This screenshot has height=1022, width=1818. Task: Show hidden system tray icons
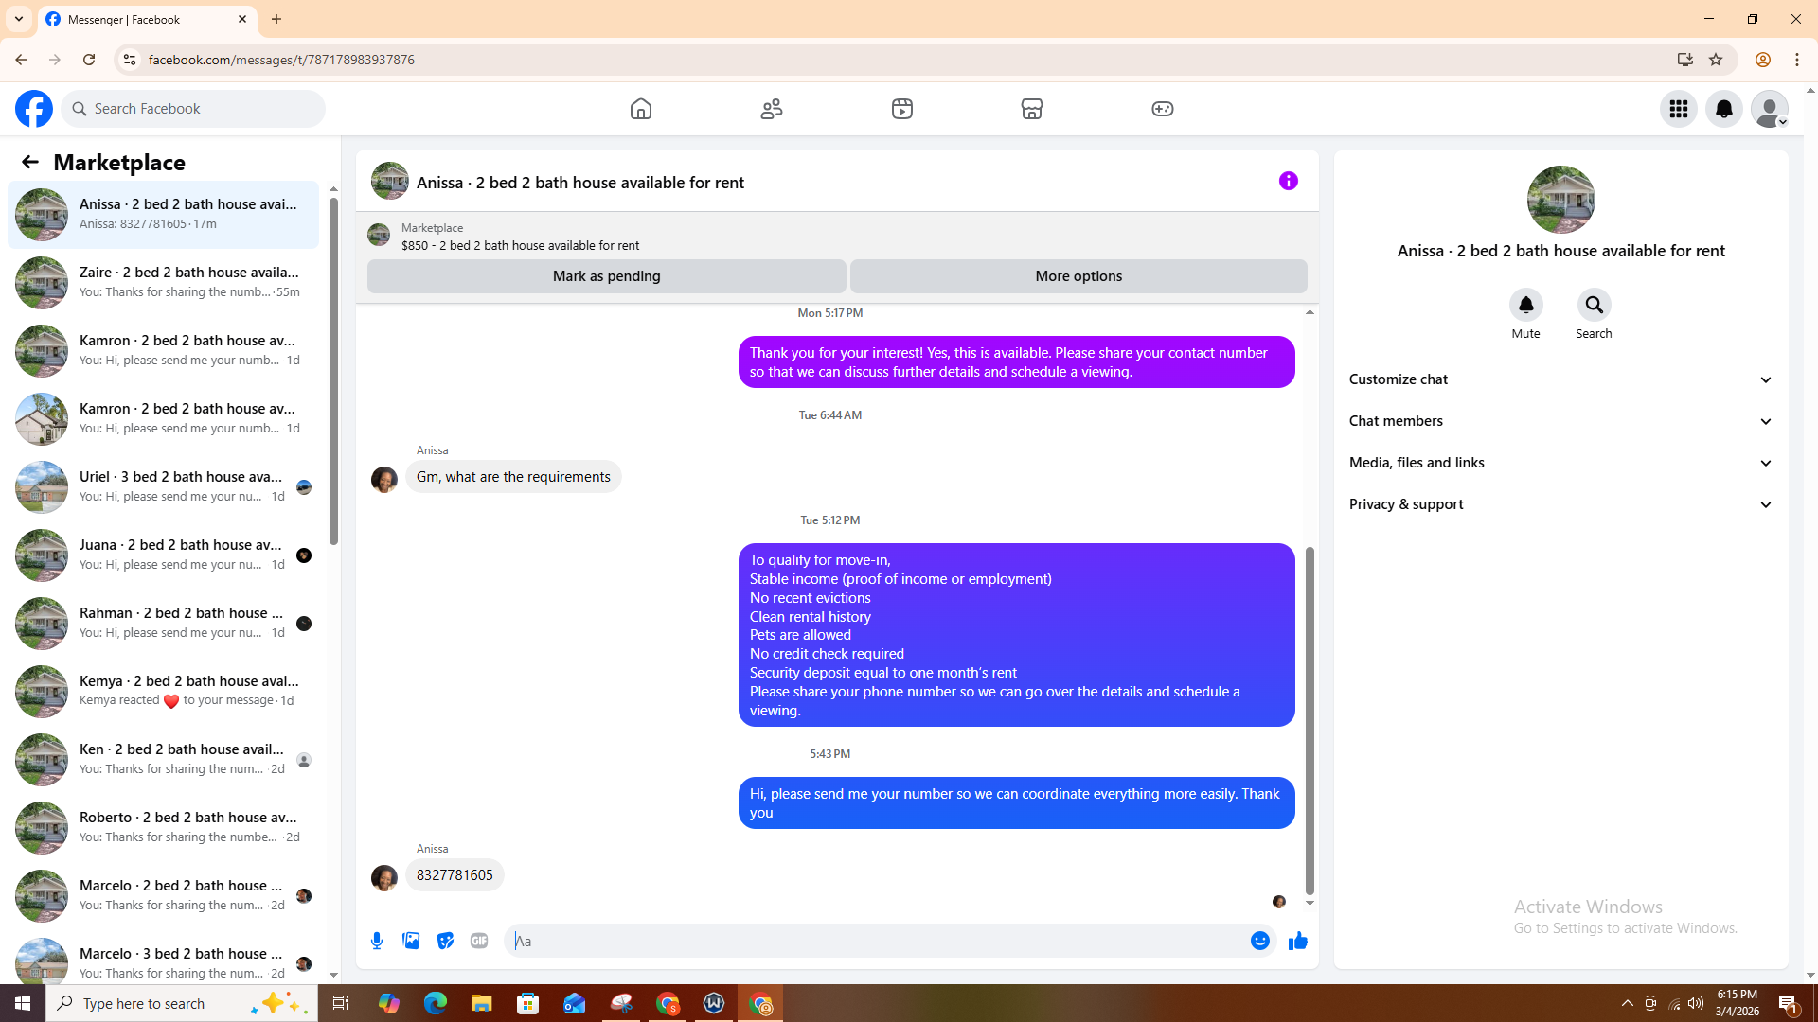(1628, 1003)
